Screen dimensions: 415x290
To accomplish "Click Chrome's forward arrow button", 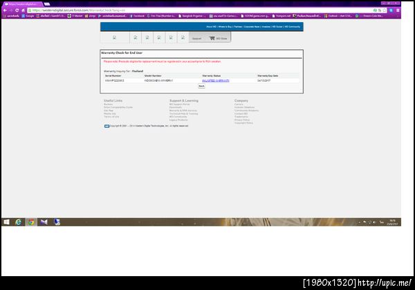I will click(x=11, y=10).
